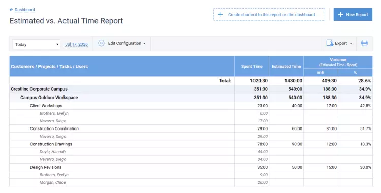The width and height of the screenshot is (381, 193).
Task: Click the 60:00 estimate for Construction Coordination
Action: [x=297, y=128]
